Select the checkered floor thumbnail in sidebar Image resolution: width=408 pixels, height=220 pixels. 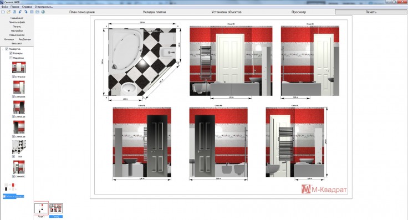19,147
